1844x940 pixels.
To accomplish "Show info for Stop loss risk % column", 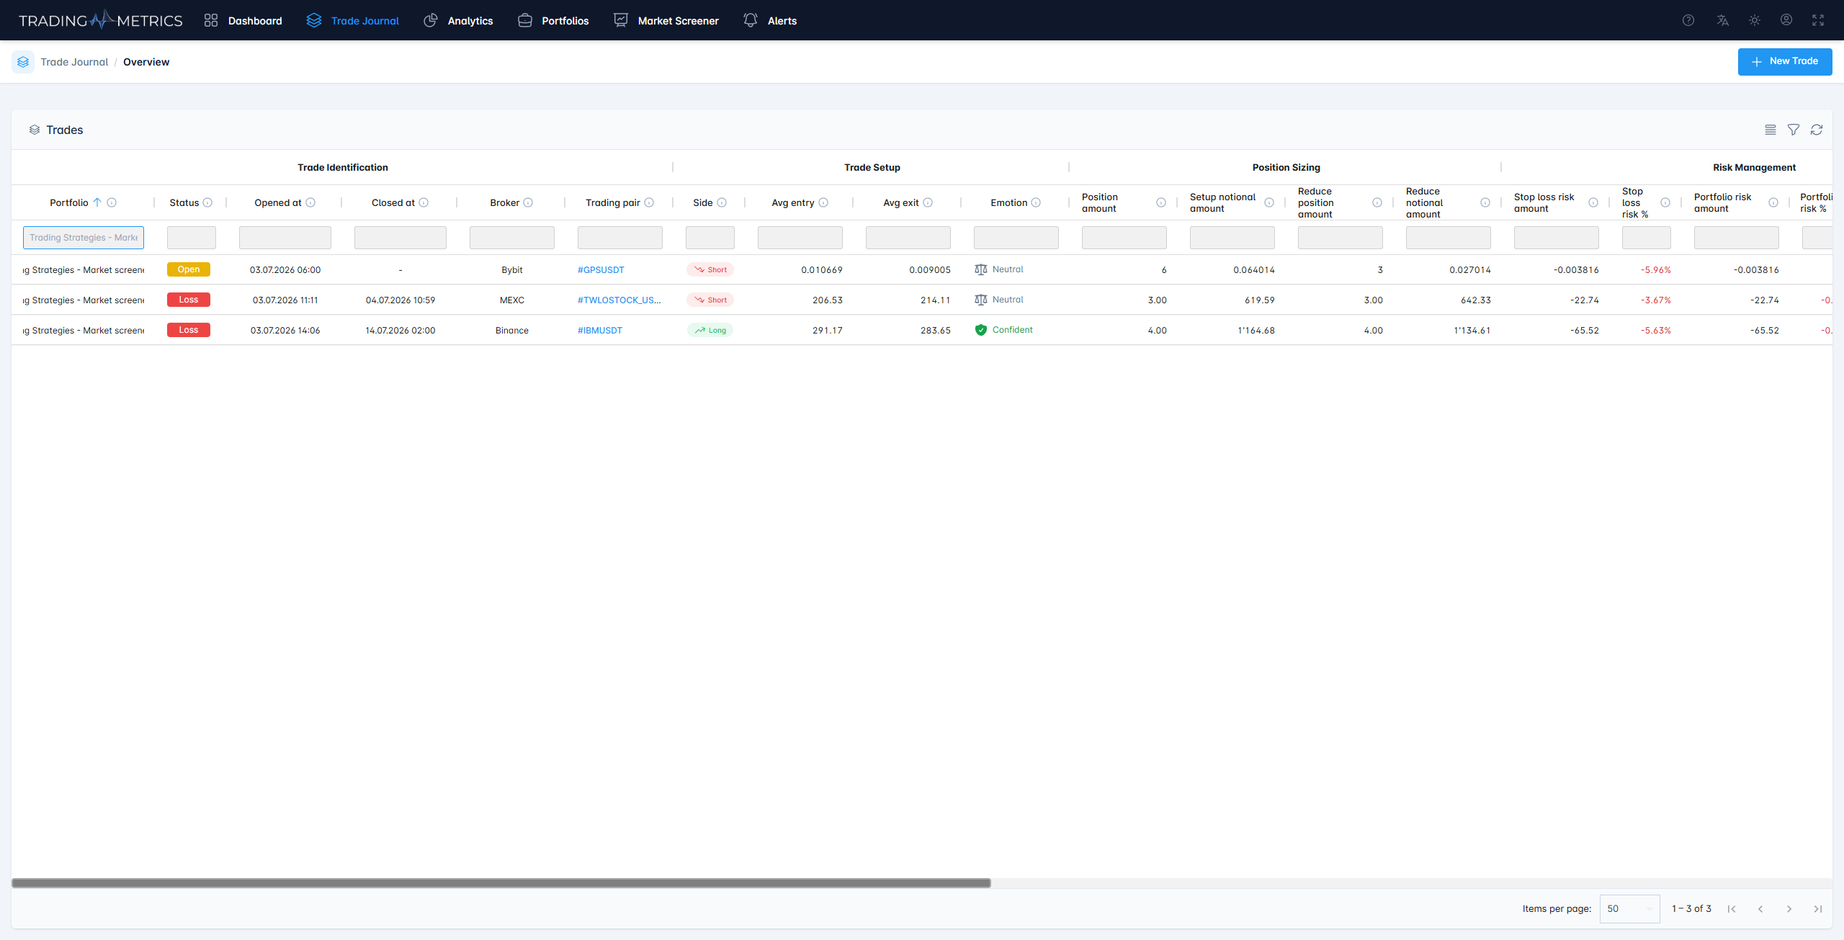I will tap(1665, 202).
